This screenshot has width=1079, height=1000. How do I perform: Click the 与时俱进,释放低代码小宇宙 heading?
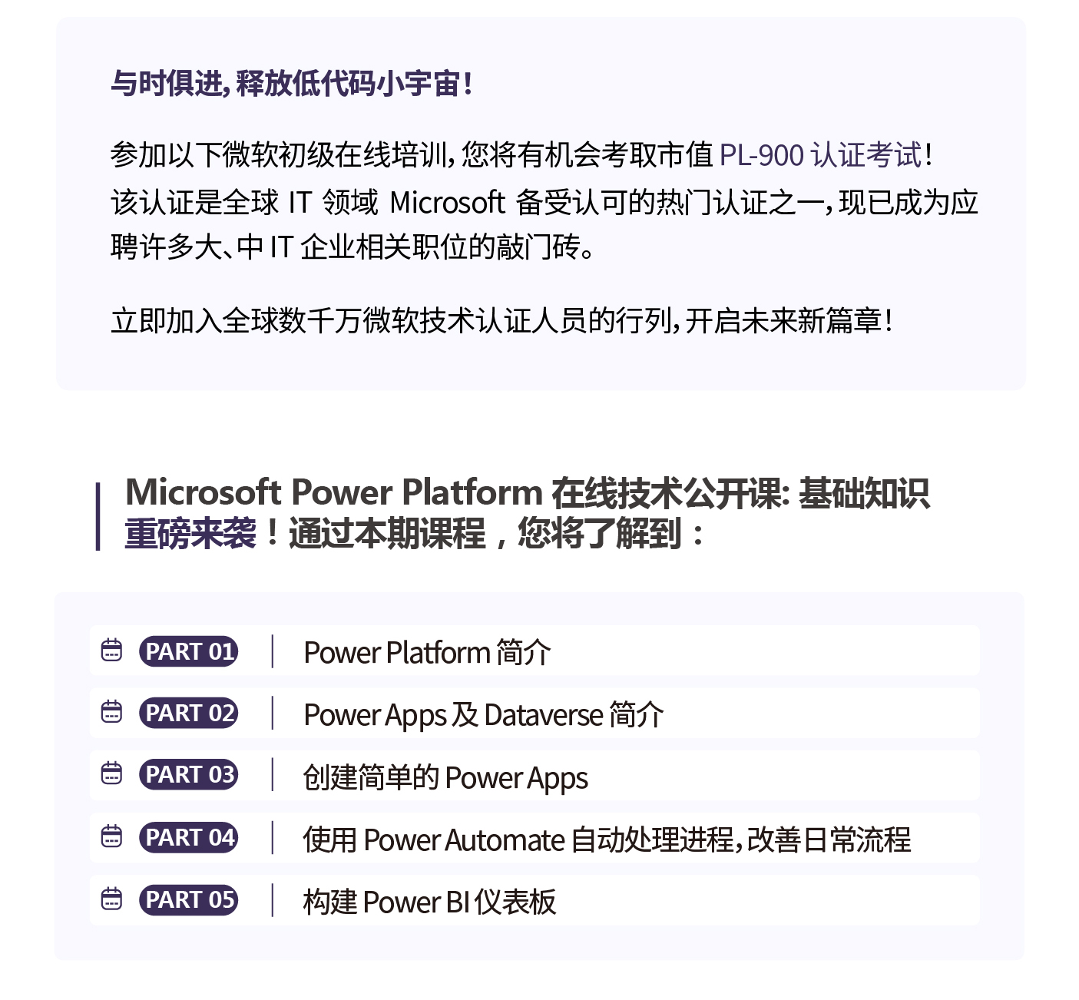point(291,83)
